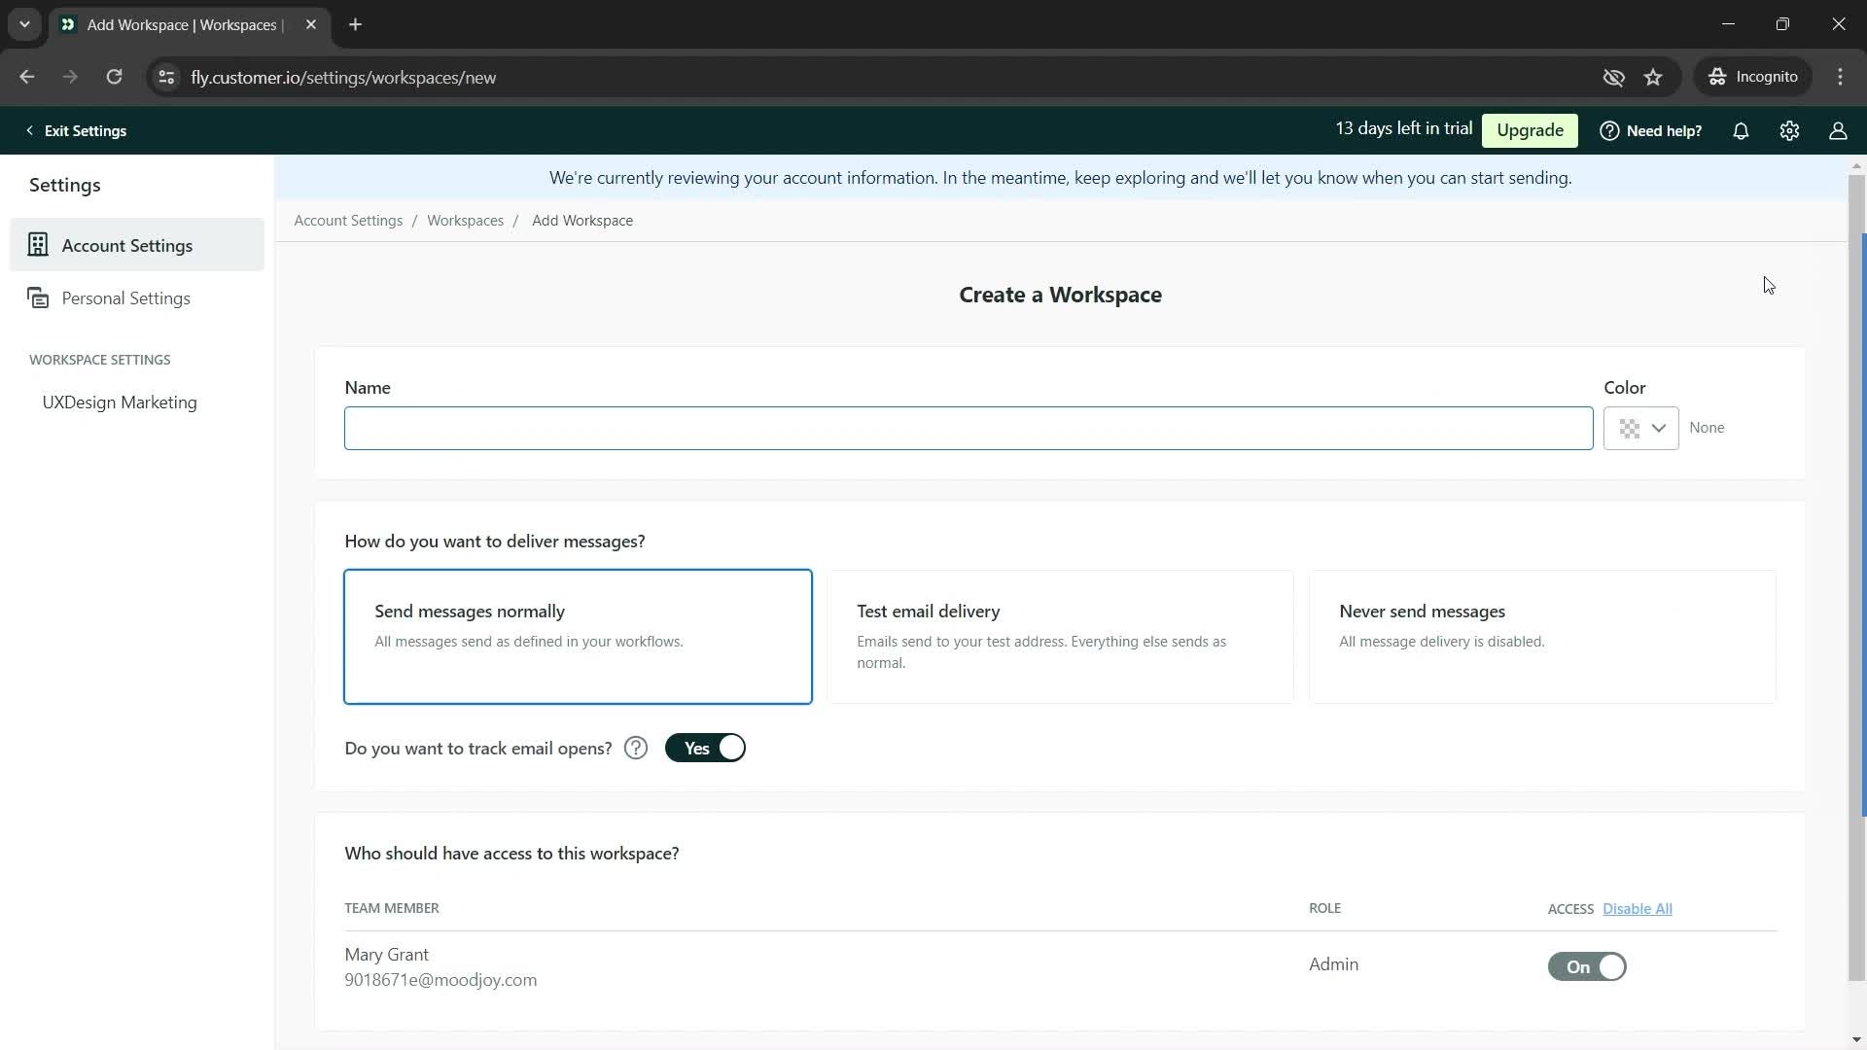Expand the workspace color picker dropdown
The width and height of the screenshot is (1867, 1050).
click(x=1641, y=428)
